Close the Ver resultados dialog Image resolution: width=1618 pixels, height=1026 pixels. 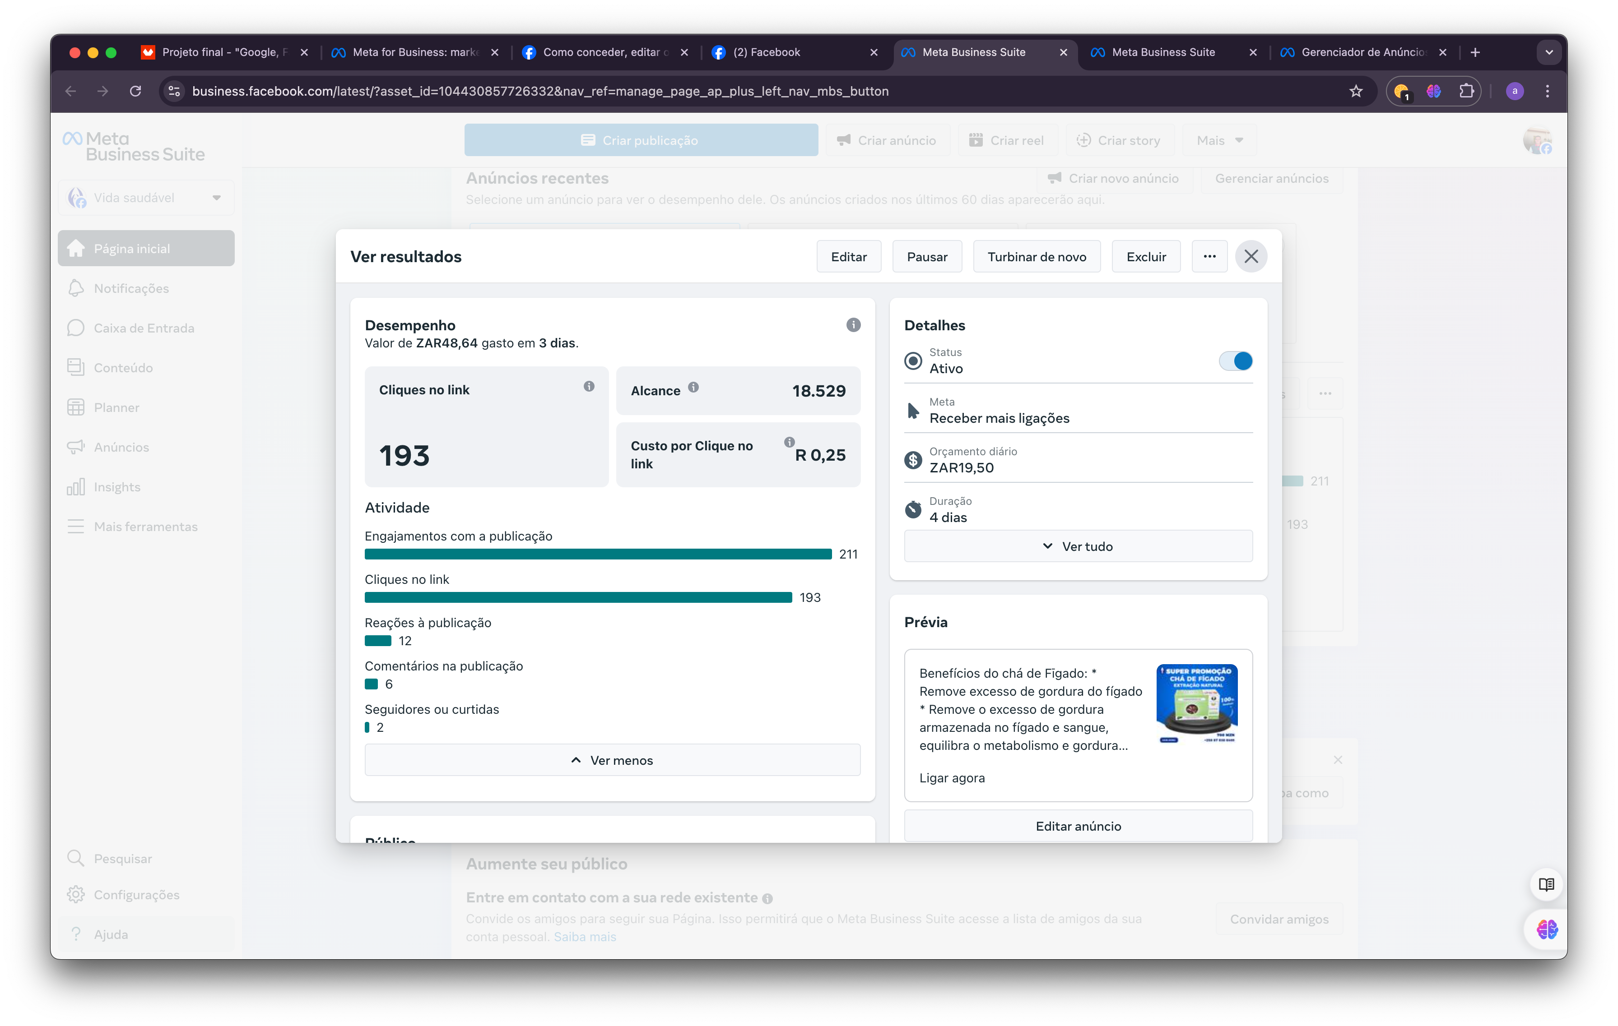pos(1251,256)
